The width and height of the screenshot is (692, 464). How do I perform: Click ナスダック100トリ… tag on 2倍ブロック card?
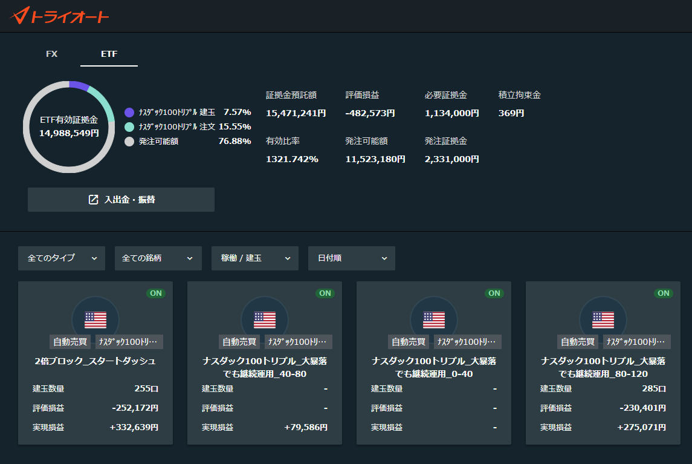(x=128, y=342)
